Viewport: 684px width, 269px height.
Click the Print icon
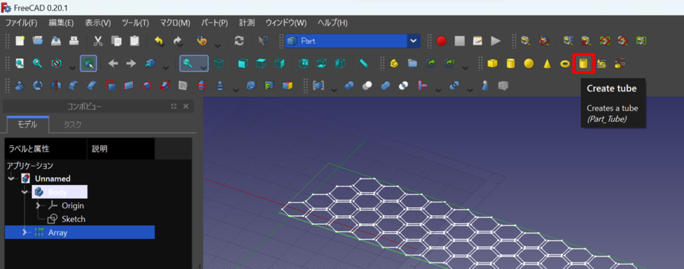coord(73,41)
